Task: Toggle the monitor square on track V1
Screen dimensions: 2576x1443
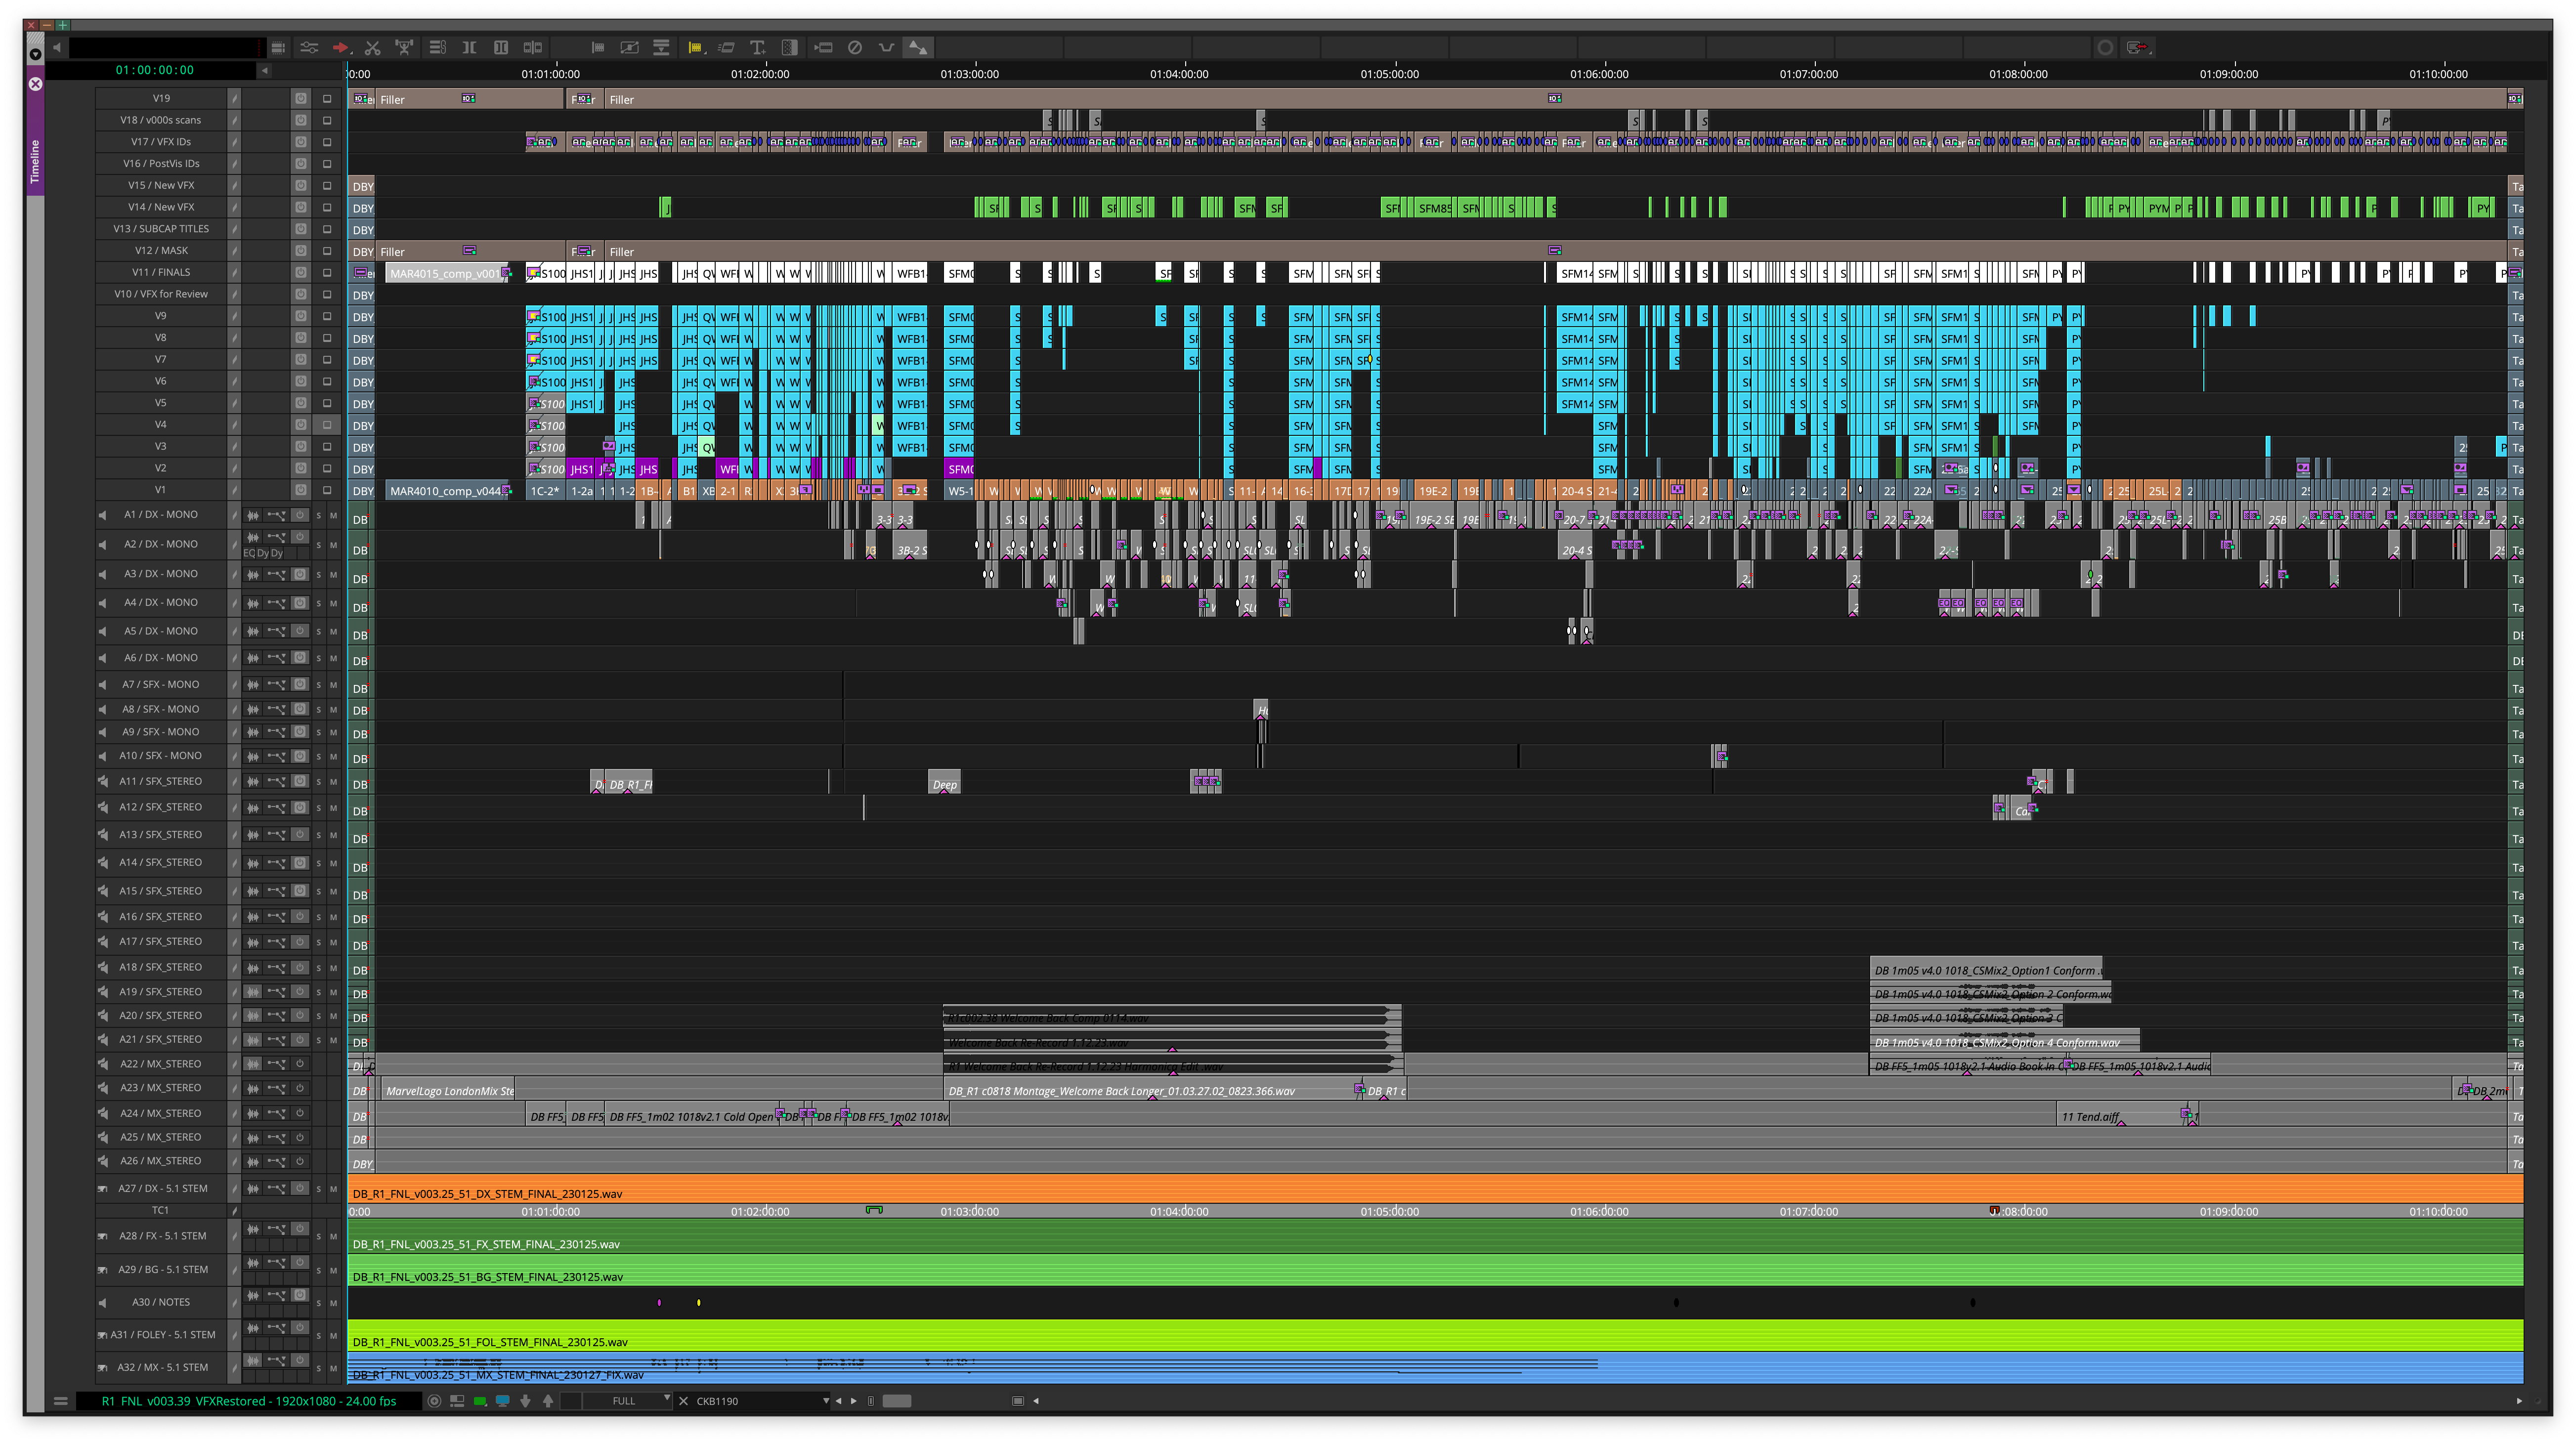Action: pyautogui.click(x=327, y=490)
